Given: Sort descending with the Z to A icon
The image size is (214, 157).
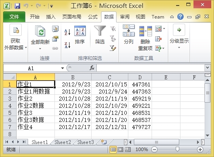Looking at the screenshot, I should [x=68, y=45].
